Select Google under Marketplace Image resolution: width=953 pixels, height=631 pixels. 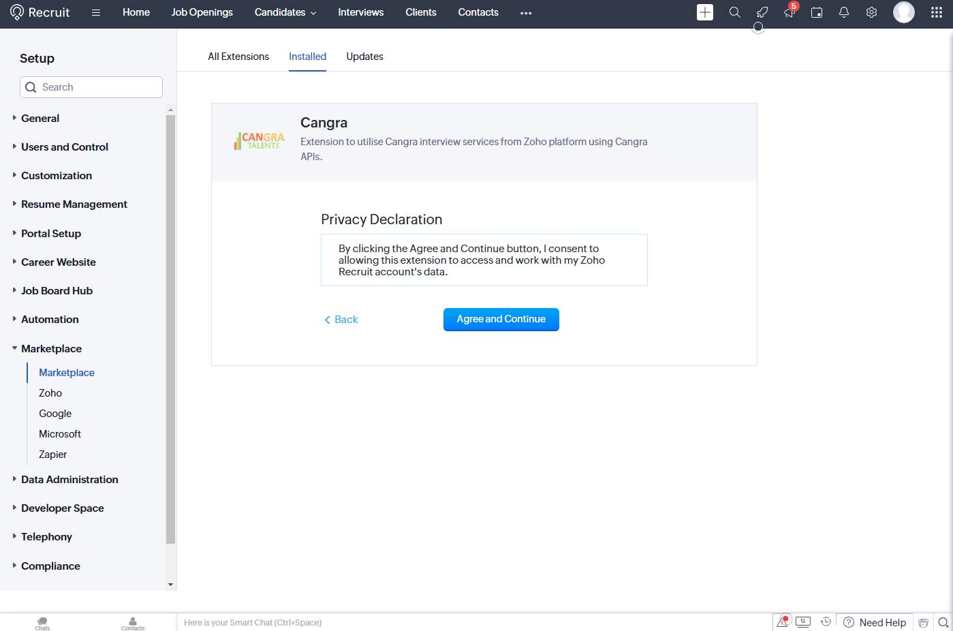click(x=55, y=414)
